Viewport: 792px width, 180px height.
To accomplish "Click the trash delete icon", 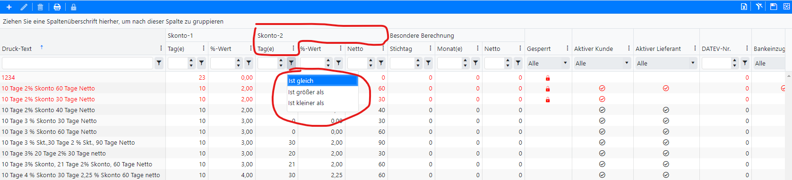I will pyautogui.click(x=40, y=7).
